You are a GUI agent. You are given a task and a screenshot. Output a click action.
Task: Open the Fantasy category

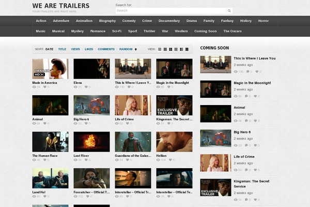(227, 21)
